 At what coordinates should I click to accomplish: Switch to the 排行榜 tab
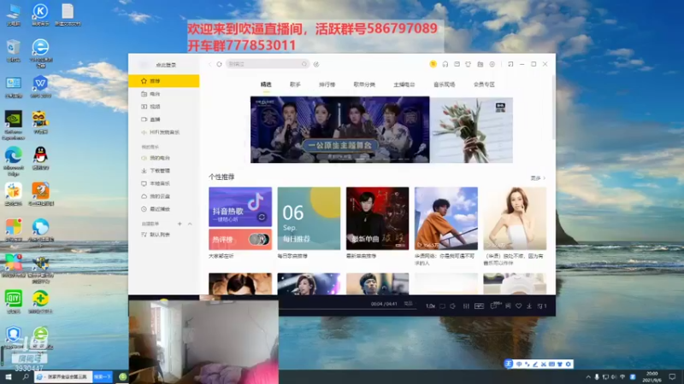pyautogui.click(x=327, y=84)
